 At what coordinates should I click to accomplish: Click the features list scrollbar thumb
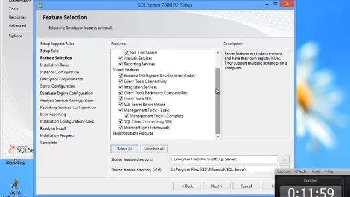[218, 101]
